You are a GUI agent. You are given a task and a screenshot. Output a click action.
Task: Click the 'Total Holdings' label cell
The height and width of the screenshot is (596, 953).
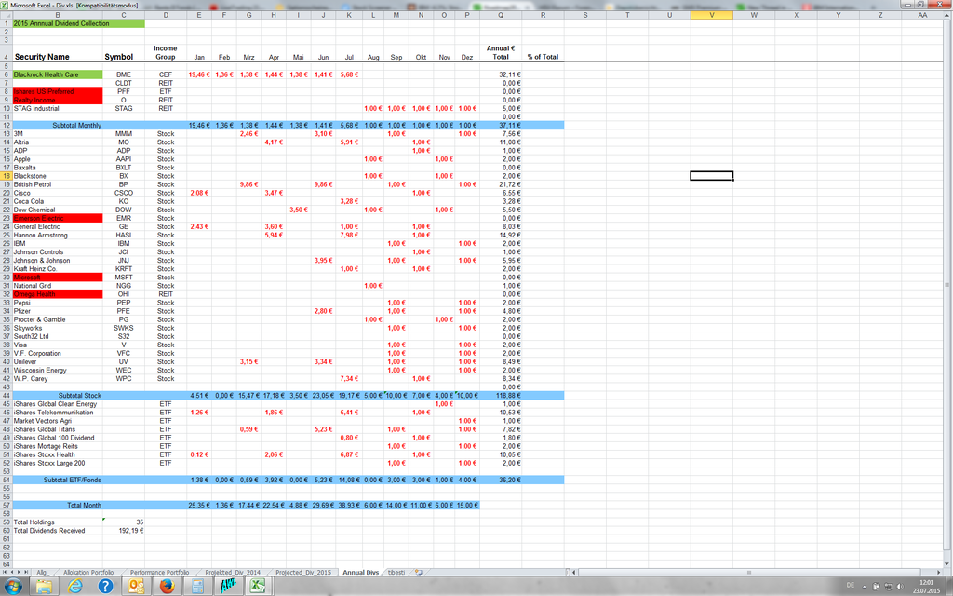58,521
